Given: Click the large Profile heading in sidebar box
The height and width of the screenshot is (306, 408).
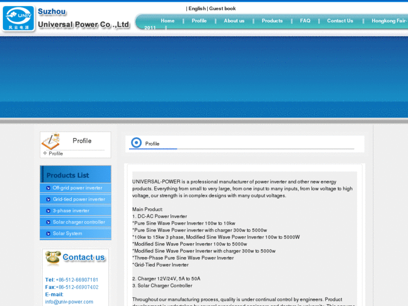Looking at the screenshot, I should (82, 141).
